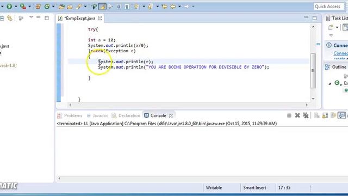Toggle Scroll Lock in Console toolbar

325,115
